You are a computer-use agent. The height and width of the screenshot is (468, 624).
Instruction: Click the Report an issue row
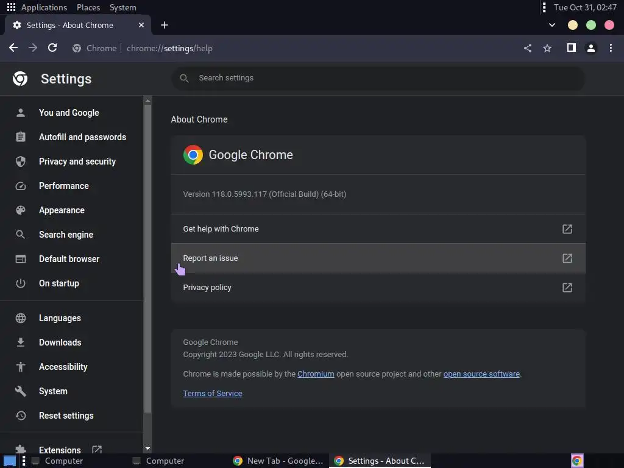(378, 258)
